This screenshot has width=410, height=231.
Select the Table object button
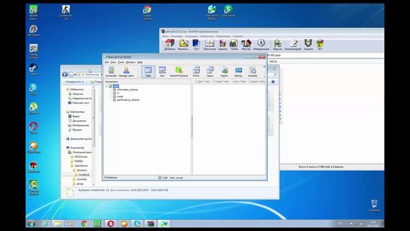pyautogui.click(x=148, y=71)
